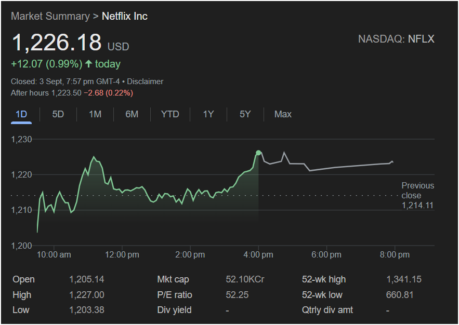Click the 2:00 pm axis label
The height and width of the screenshot is (325, 459).
[190, 254]
